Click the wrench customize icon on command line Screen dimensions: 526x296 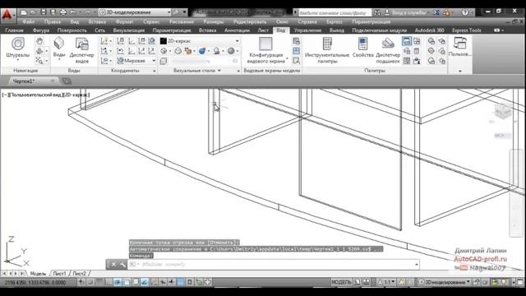tap(122, 265)
